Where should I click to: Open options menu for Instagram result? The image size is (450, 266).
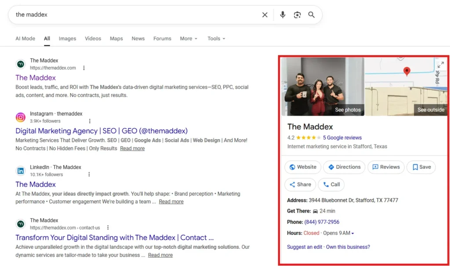click(x=90, y=121)
